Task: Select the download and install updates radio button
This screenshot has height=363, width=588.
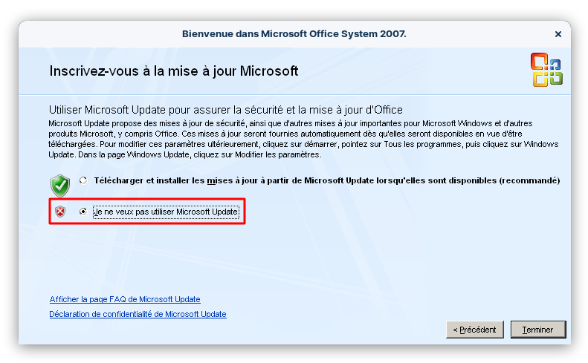Action: (x=83, y=180)
